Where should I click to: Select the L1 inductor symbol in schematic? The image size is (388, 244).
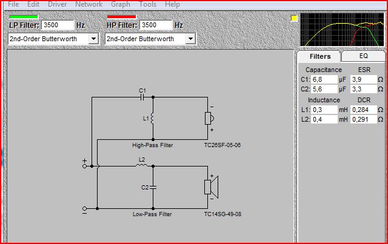(x=152, y=118)
